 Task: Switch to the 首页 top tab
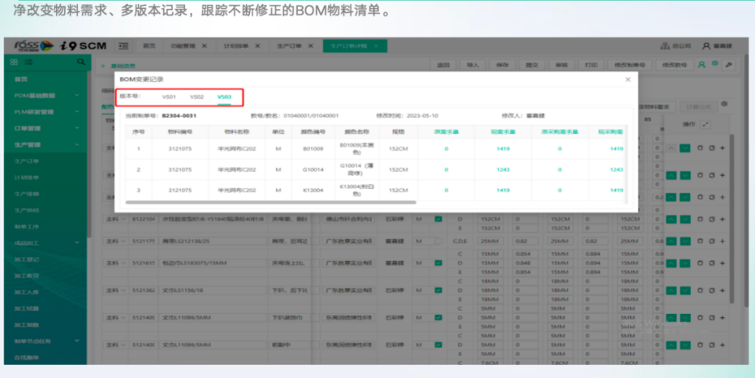(x=149, y=46)
